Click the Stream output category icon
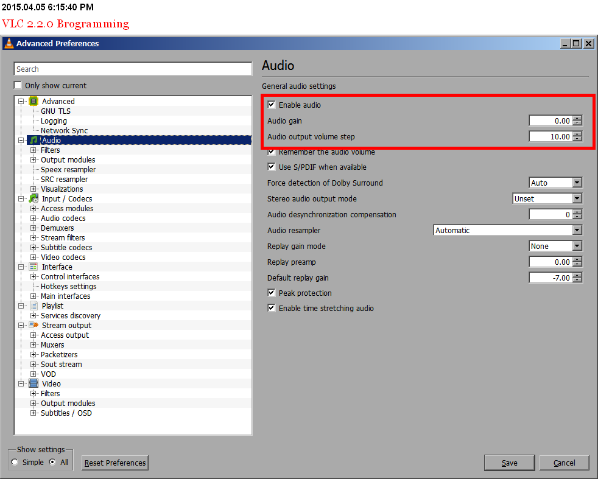The image size is (598, 479). pyautogui.click(x=33, y=325)
